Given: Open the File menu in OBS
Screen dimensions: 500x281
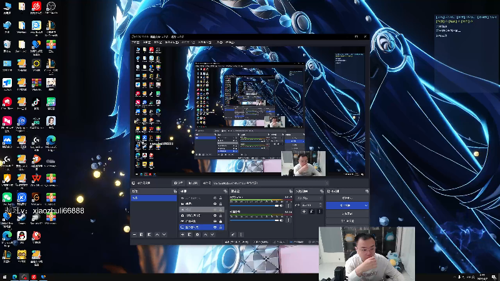Looking at the screenshot, I should 136,42.
